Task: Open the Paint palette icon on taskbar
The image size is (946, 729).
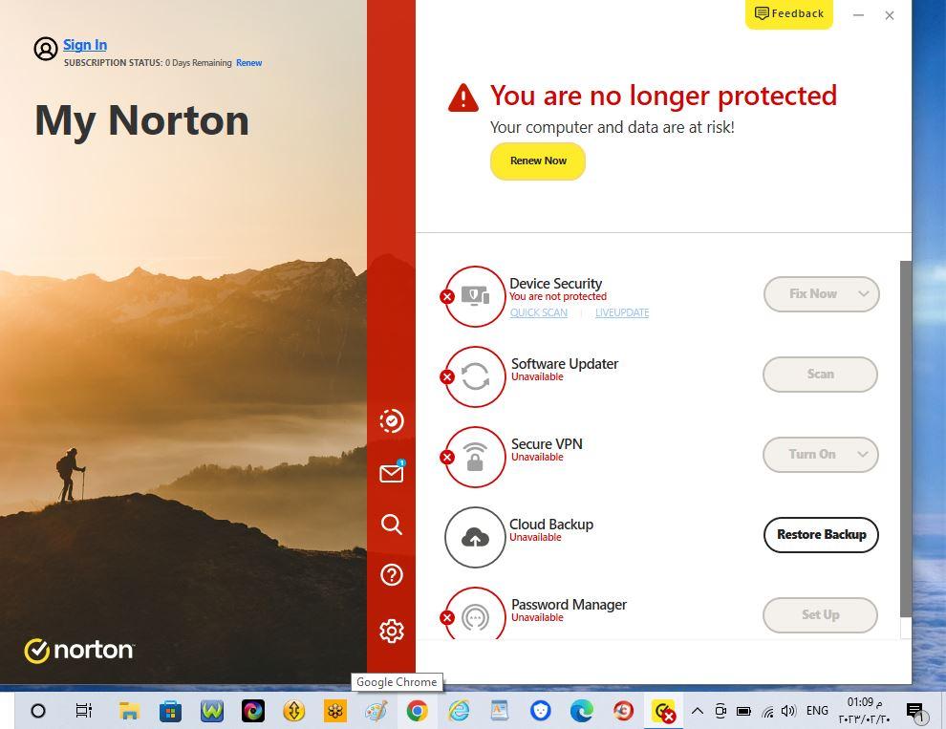Action: point(376,711)
